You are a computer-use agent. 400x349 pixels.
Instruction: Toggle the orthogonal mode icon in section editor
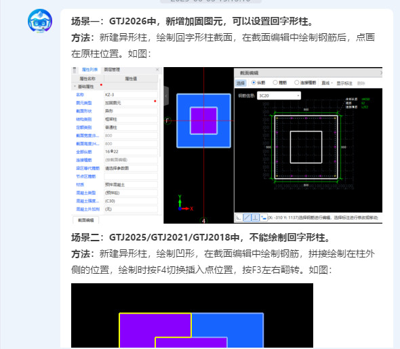(x=239, y=218)
